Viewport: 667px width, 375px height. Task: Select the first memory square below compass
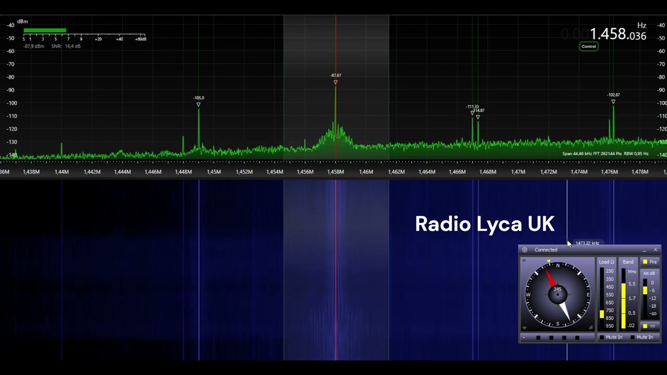(538, 337)
